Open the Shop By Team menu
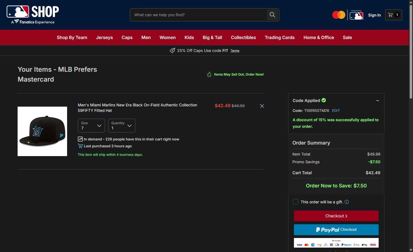 (72, 37)
